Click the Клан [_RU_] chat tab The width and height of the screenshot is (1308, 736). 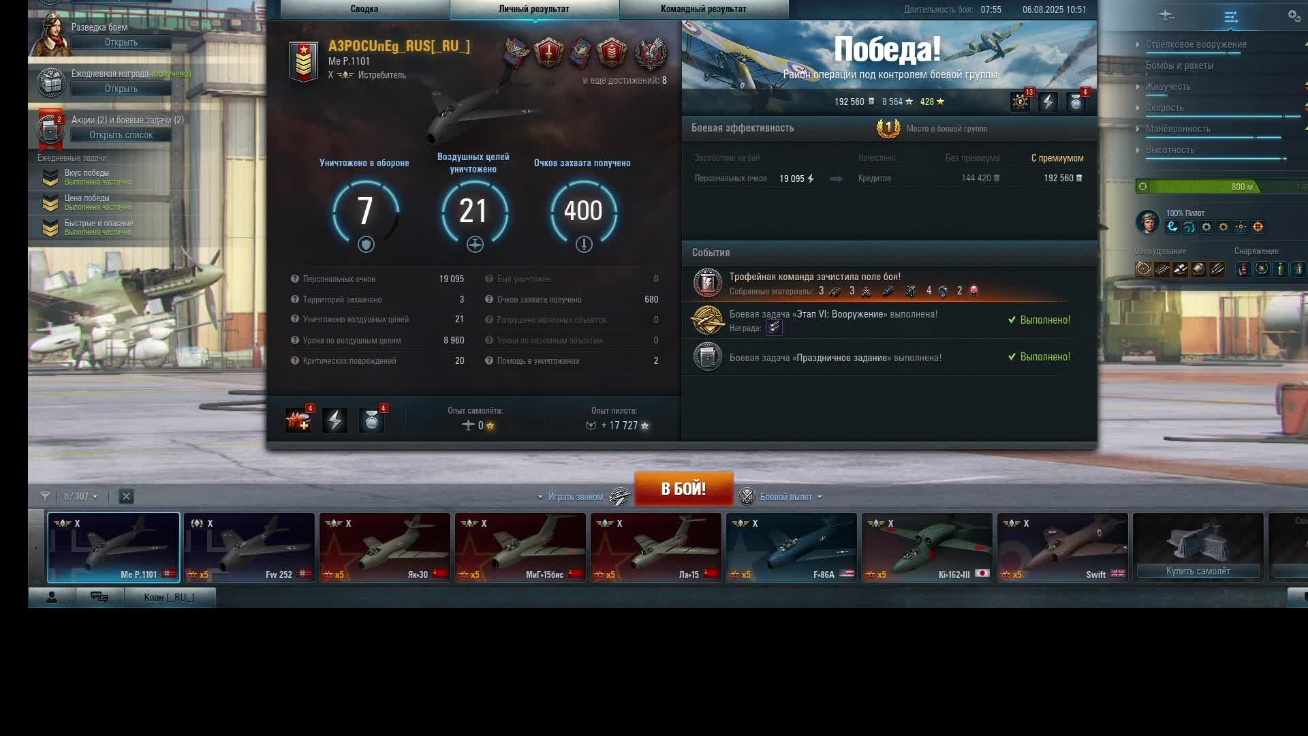click(169, 597)
